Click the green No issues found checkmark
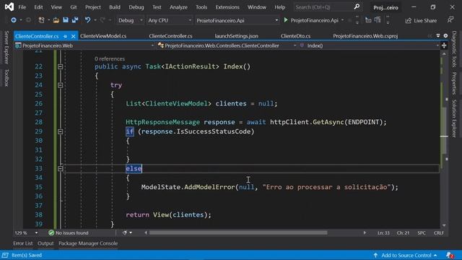 coord(51,233)
